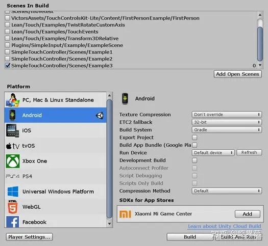This screenshot has width=268, height=246.
Task: Click the Build button
Action: click(x=190, y=237)
